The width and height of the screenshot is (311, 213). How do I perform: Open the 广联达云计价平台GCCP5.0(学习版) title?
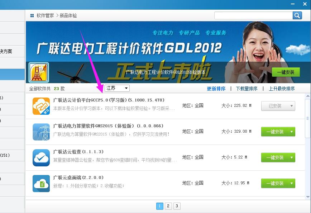[109, 100]
